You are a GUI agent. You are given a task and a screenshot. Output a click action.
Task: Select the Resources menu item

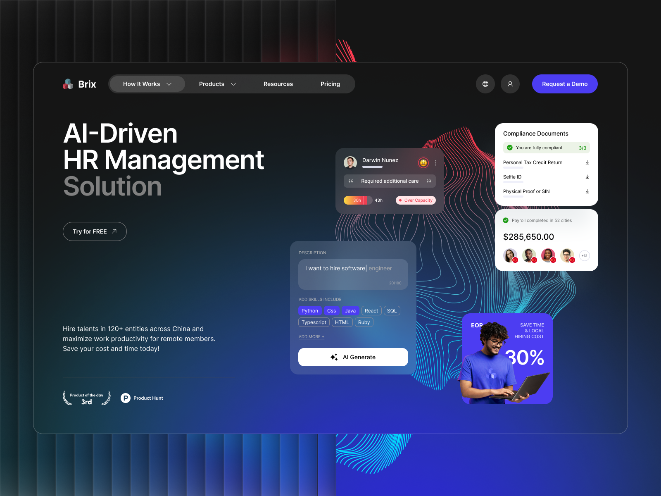coord(278,84)
